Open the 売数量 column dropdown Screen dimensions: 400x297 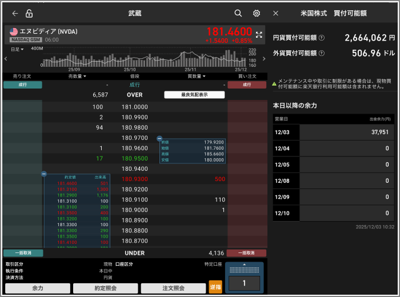coord(77,76)
